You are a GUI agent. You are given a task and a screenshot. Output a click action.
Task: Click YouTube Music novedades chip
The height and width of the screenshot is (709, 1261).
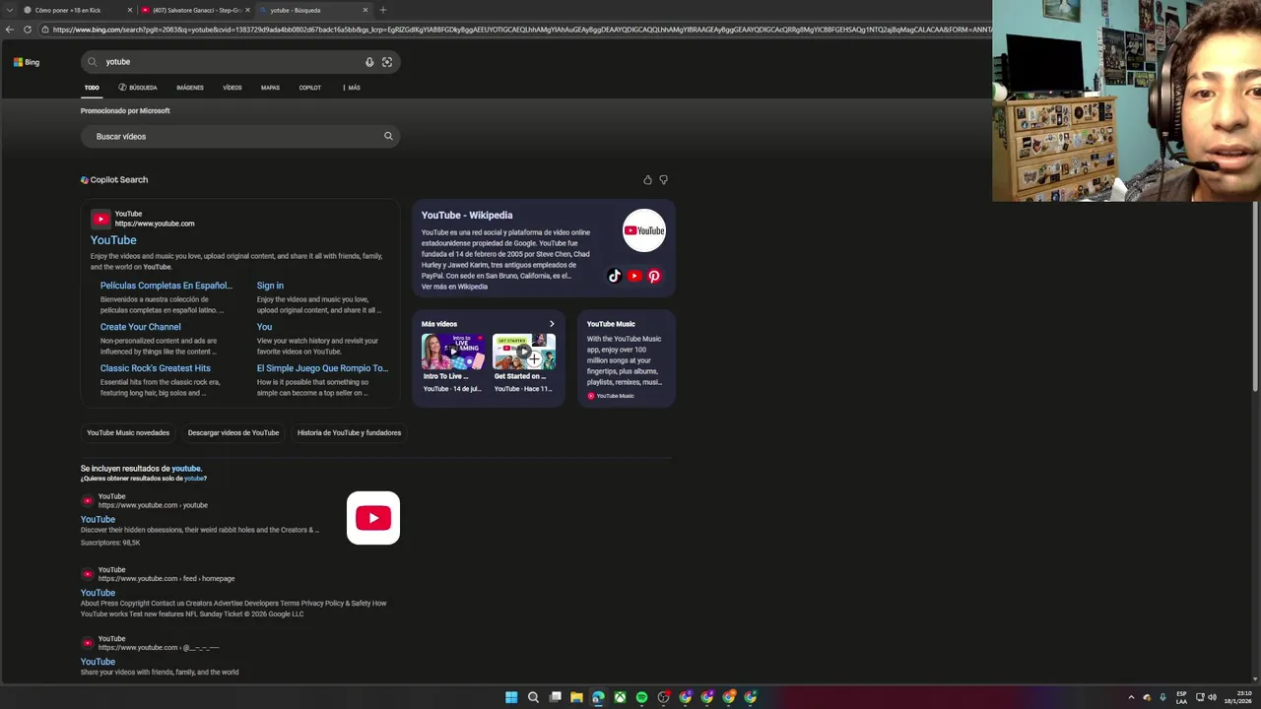pyautogui.click(x=128, y=432)
